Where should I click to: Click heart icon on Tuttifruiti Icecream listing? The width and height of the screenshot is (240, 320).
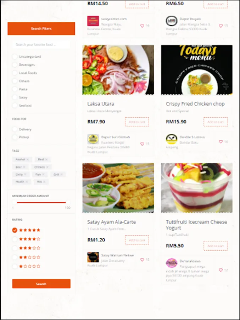pyautogui.click(x=221, y=270)
